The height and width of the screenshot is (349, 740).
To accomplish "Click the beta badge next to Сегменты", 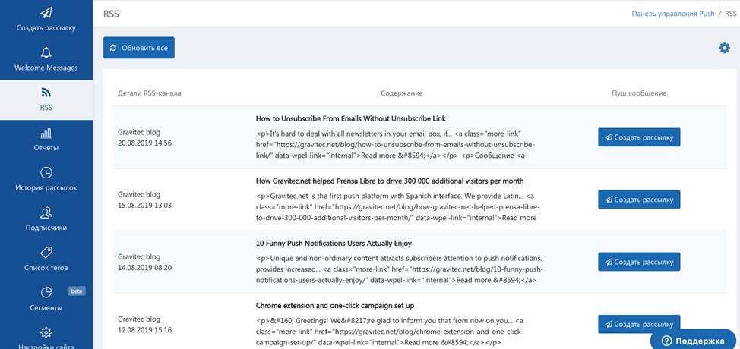I will point(76,291).
